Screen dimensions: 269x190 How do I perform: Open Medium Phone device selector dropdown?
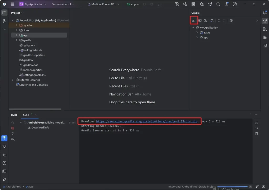pyautogui.click(x=104, y=4)
